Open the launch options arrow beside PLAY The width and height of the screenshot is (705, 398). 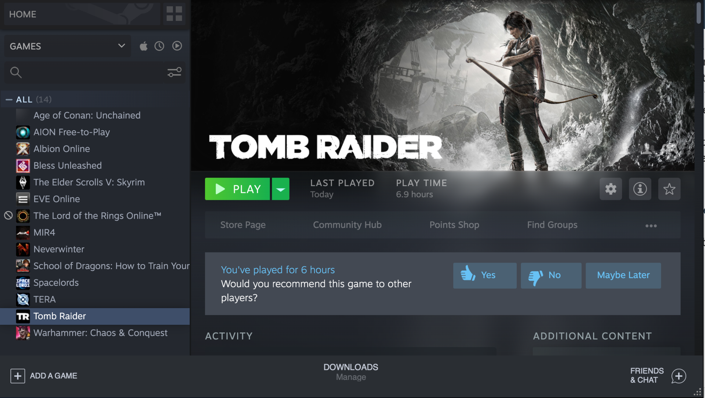pos(281,189)
